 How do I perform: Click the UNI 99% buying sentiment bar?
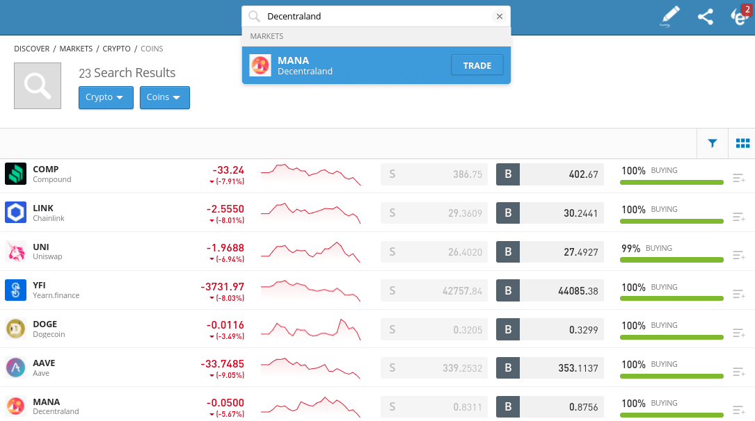(x=671, y=260)
